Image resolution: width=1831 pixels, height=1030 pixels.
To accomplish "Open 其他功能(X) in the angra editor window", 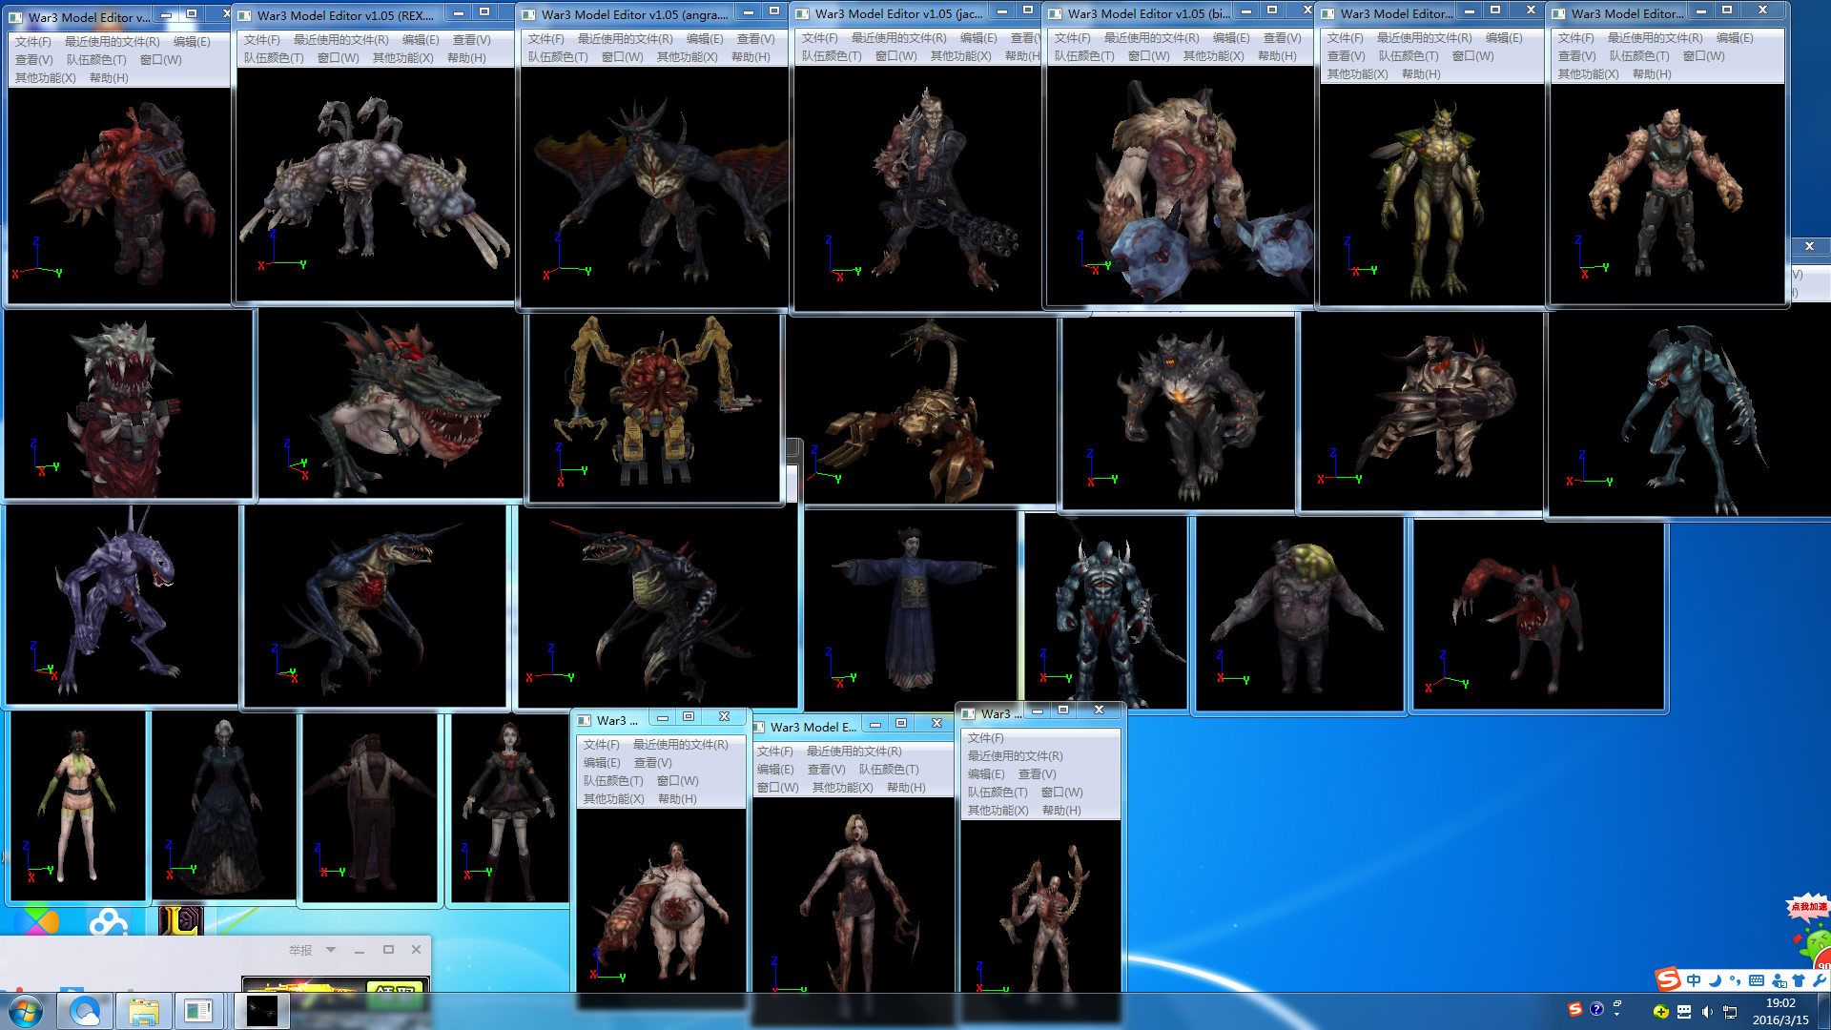I will (687, 57).
